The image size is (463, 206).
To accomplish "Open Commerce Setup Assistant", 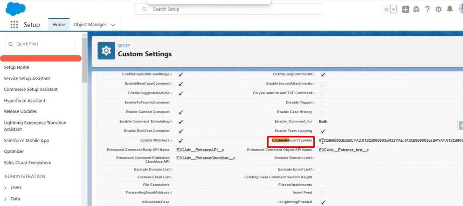I will tap(31, 89).
